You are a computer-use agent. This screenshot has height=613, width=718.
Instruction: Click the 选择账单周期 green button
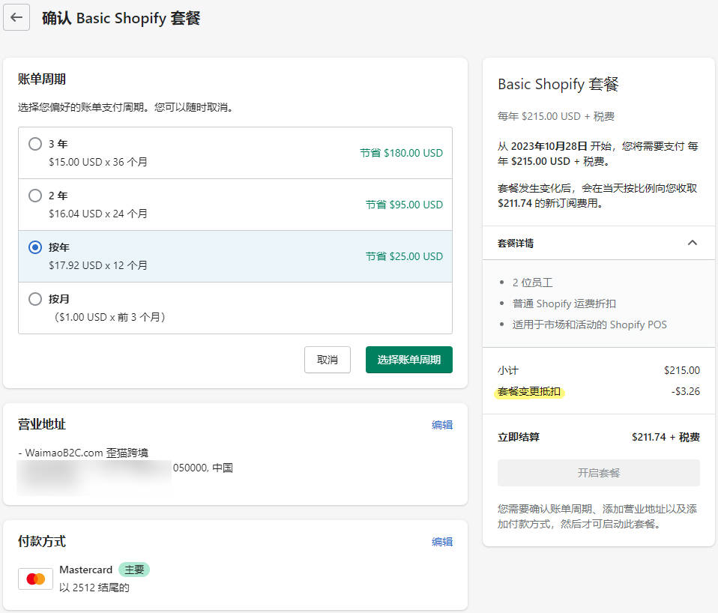pos(409,360)
